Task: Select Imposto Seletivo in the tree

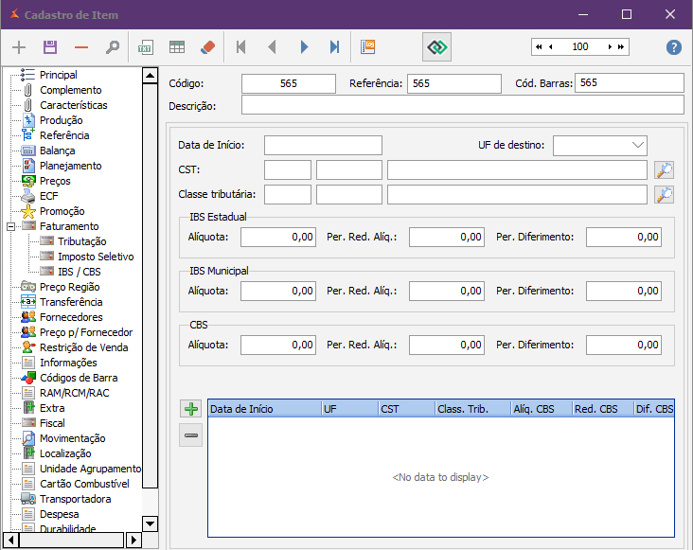Action: pos(95,257)
